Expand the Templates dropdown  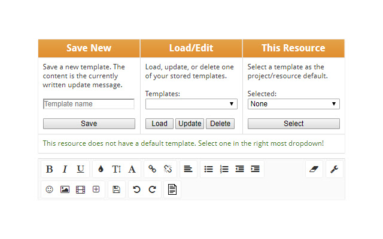(191, 104)
